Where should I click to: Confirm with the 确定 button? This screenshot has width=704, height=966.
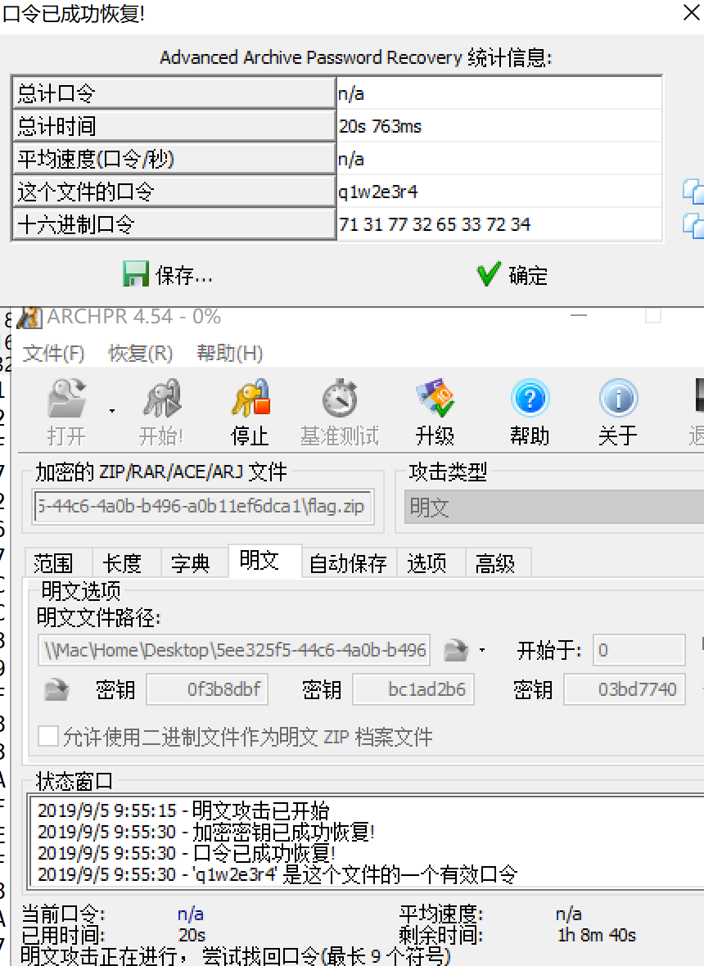512,275
